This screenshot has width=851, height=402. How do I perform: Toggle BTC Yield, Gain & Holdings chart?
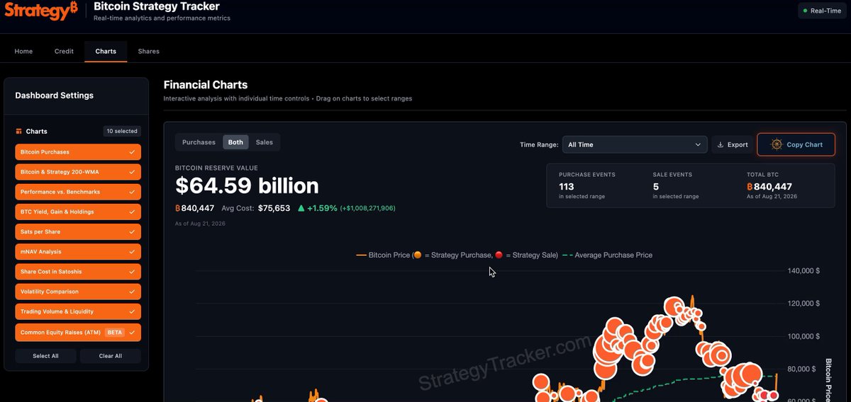click(78, 212)
